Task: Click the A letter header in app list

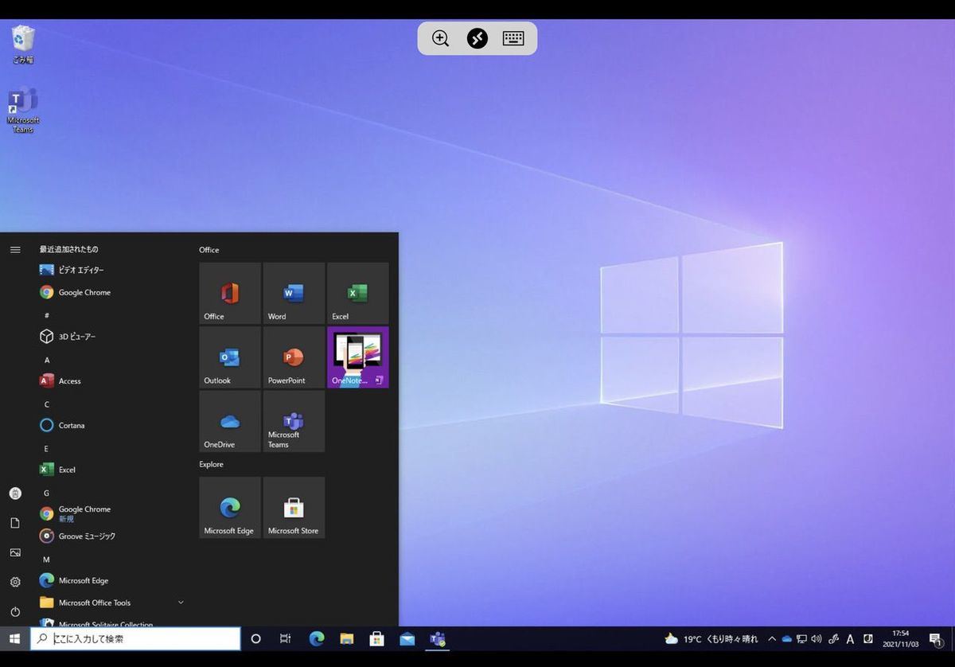Action: (x=47, y=360)
